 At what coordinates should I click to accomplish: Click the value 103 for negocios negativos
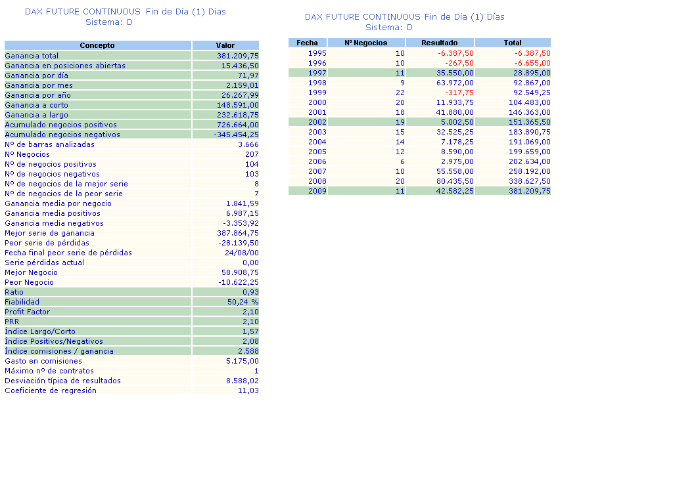pos(252,174)
